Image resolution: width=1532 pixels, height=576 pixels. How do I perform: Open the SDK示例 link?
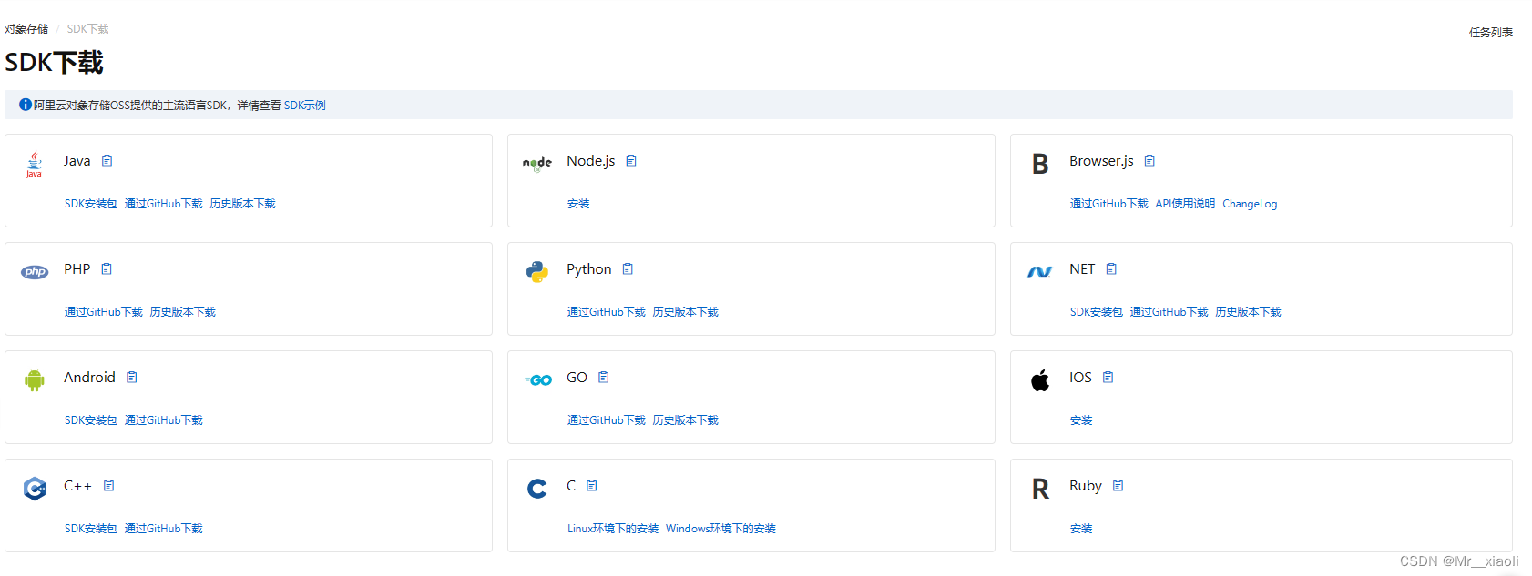pos(305,106)
